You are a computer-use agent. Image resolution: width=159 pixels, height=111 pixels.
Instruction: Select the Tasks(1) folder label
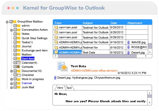click(x=27, y=42)
